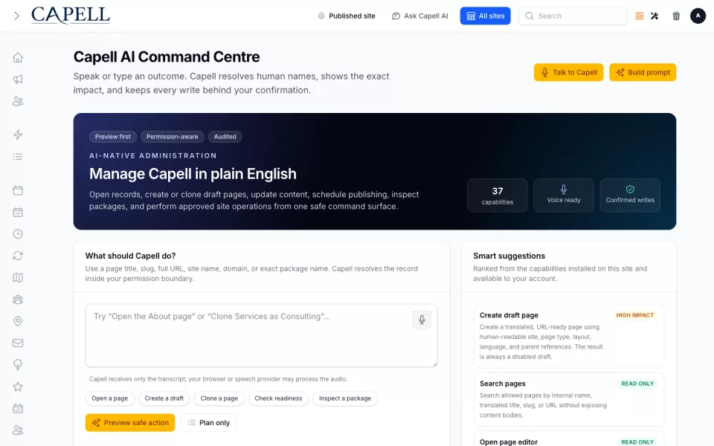
Task: Open Ask Capell AI
Action: click(x=419, y=16)
